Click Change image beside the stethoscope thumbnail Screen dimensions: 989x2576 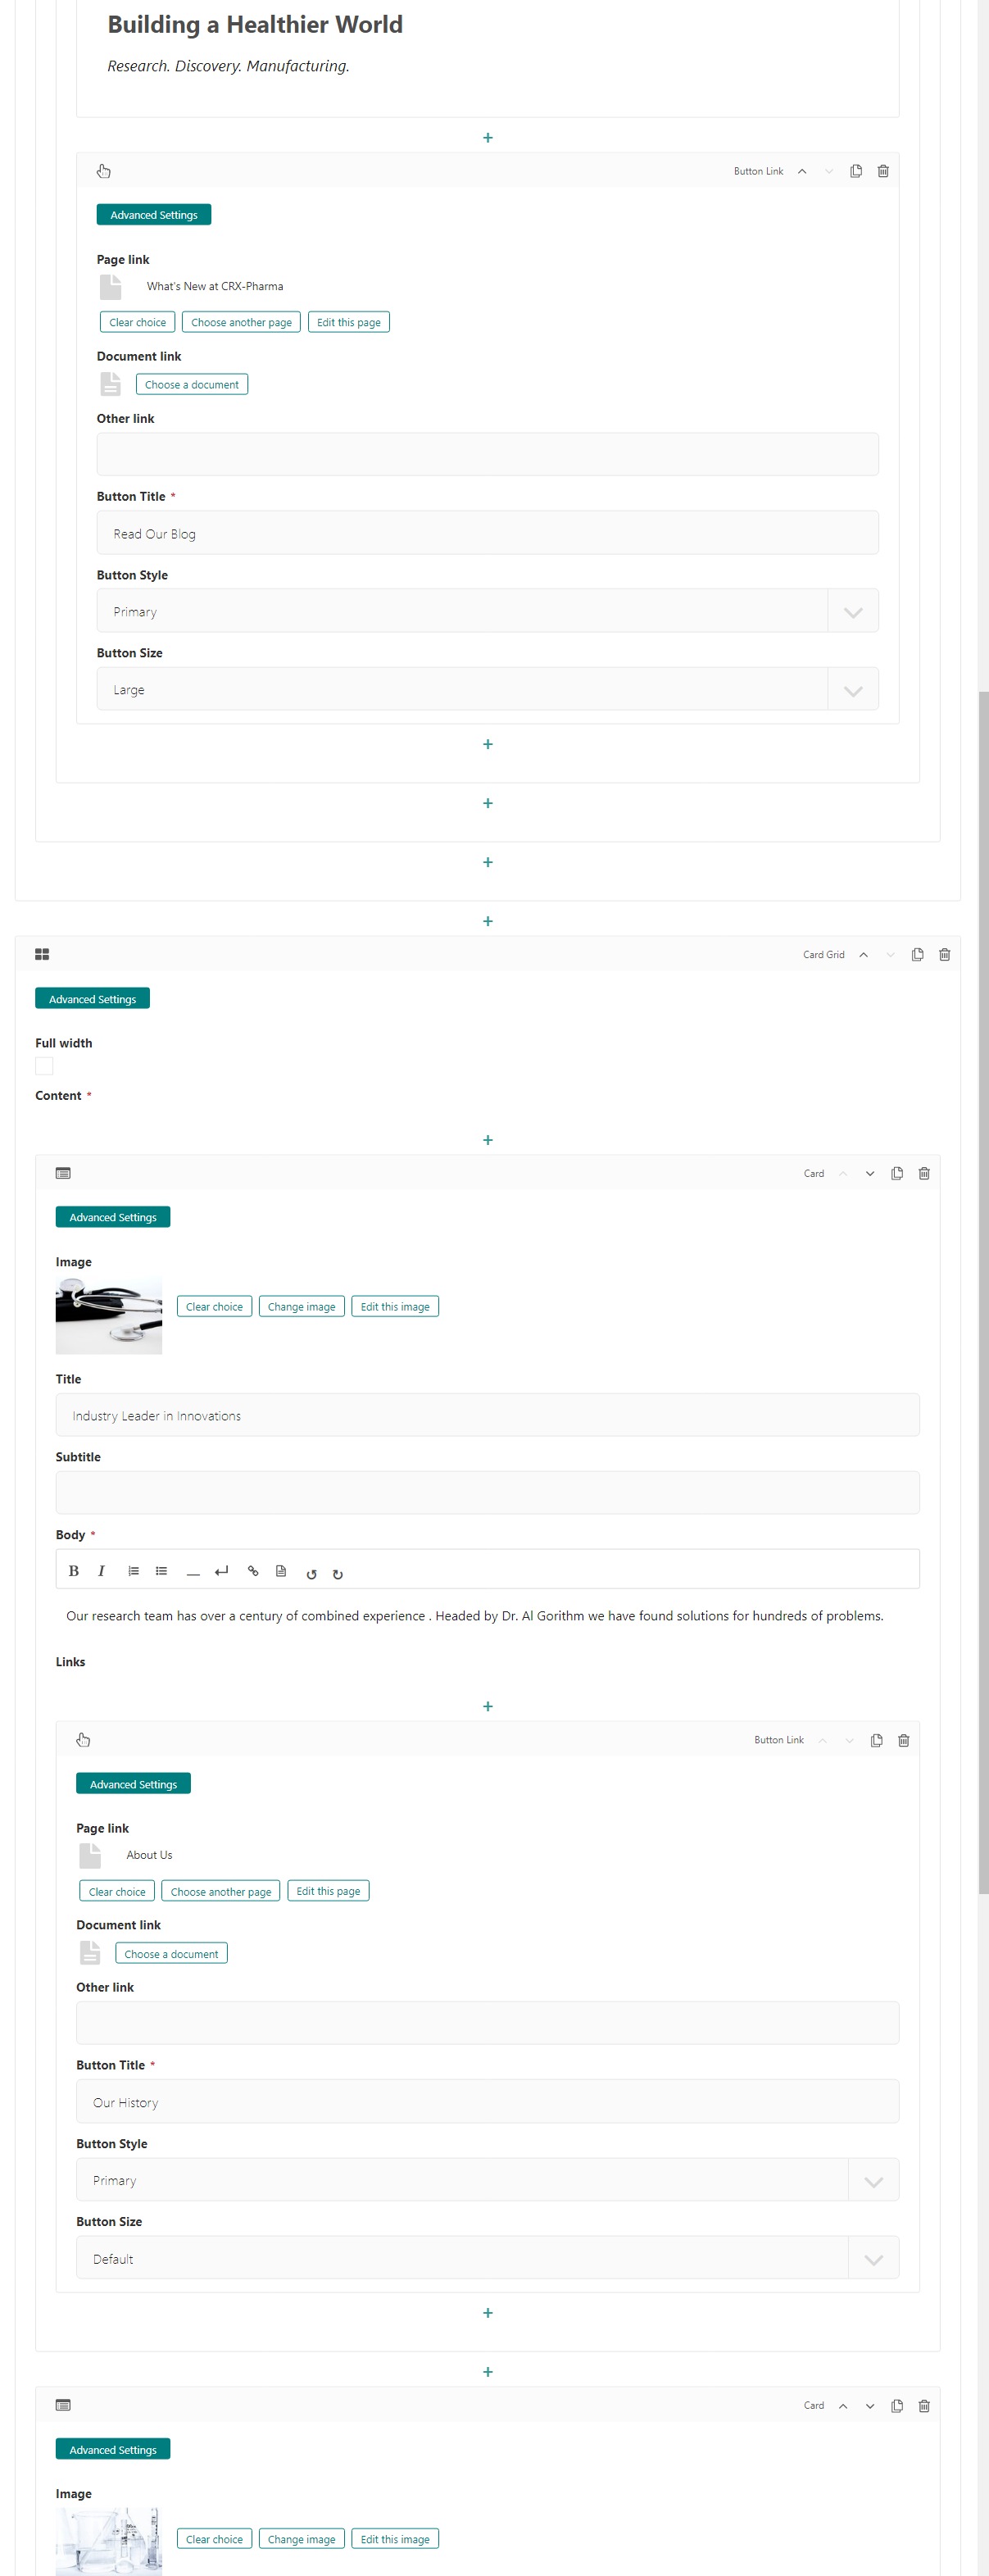[301, 1306]
